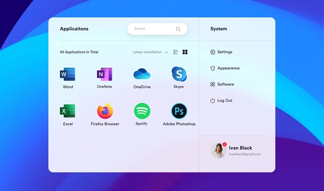Click the Spotify label text
The image size is (324, 191).
click(141, 124)
